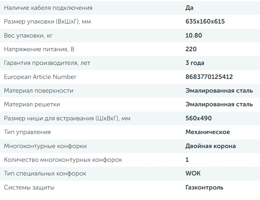
Task: Click the "Гарантия производителя, лет" label
Action: coord(47,63)
